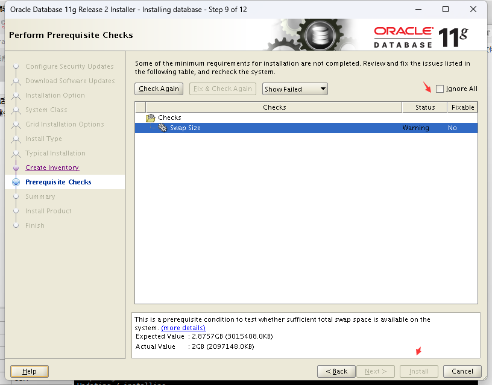Cancel the Oracle installation

pyautogui.click(x=462, y=372)
